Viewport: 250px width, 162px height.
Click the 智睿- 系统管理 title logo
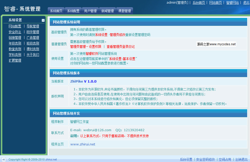[22, 9]
